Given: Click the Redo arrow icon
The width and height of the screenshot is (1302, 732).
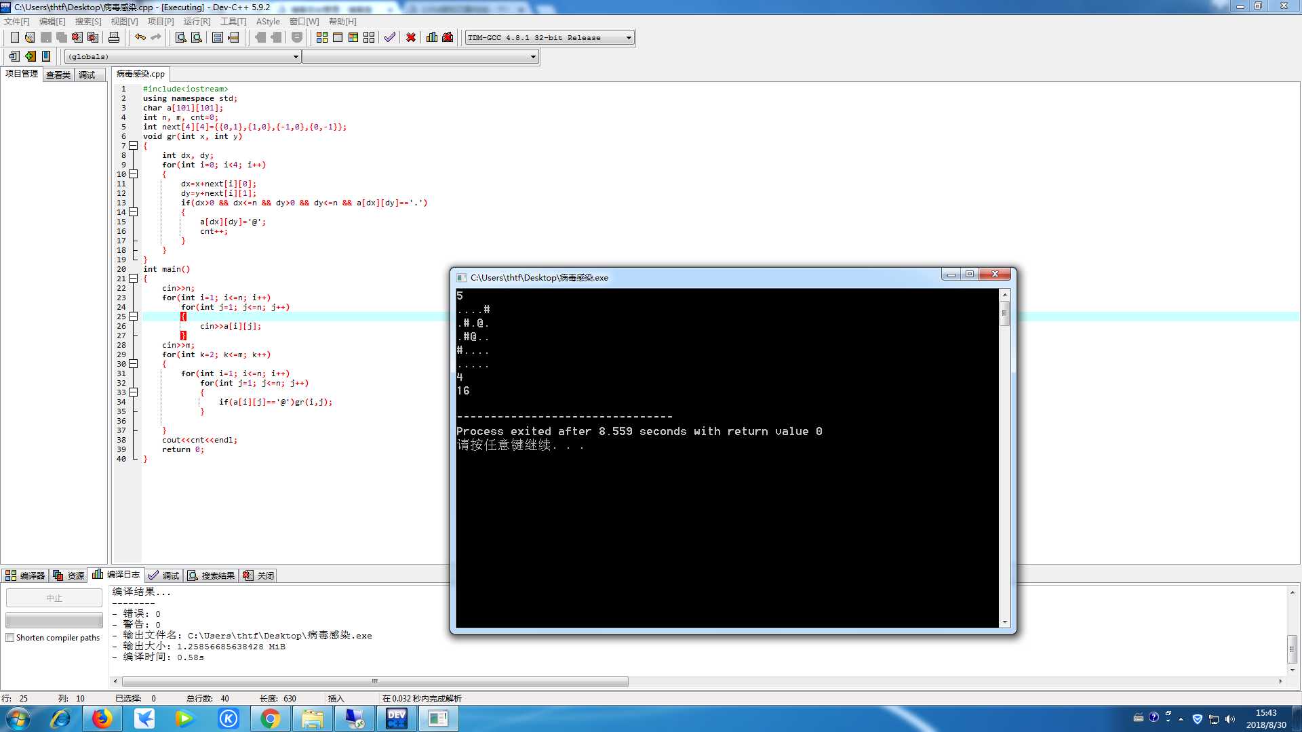Looking at the screenshot, I should point(156,37).
